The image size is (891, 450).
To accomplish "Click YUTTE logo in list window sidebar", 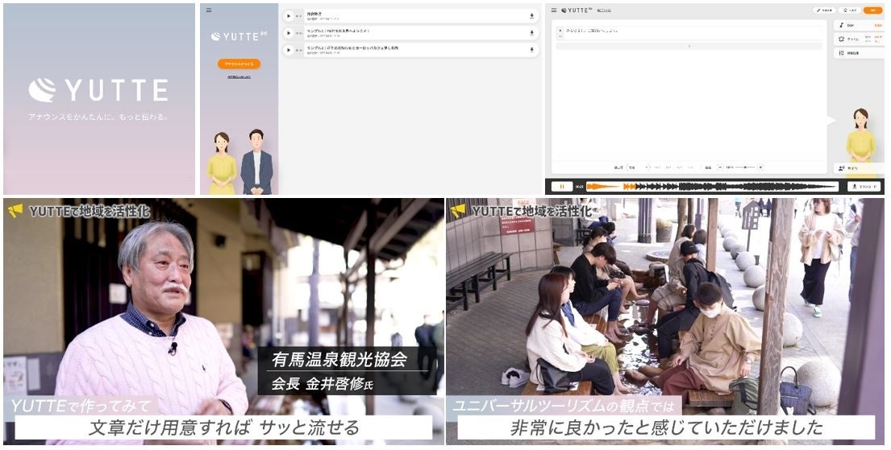I will (x=239, y=36).
